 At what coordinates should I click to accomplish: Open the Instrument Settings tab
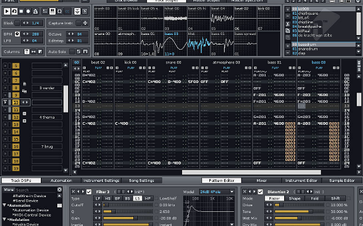tap(102, 181)
